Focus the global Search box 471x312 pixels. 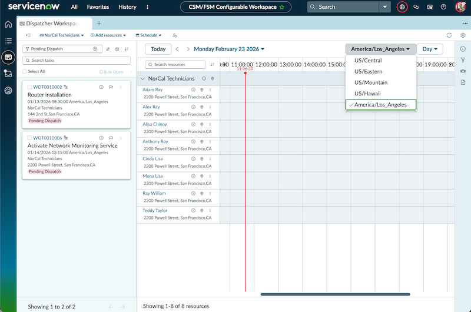(343, 7)
